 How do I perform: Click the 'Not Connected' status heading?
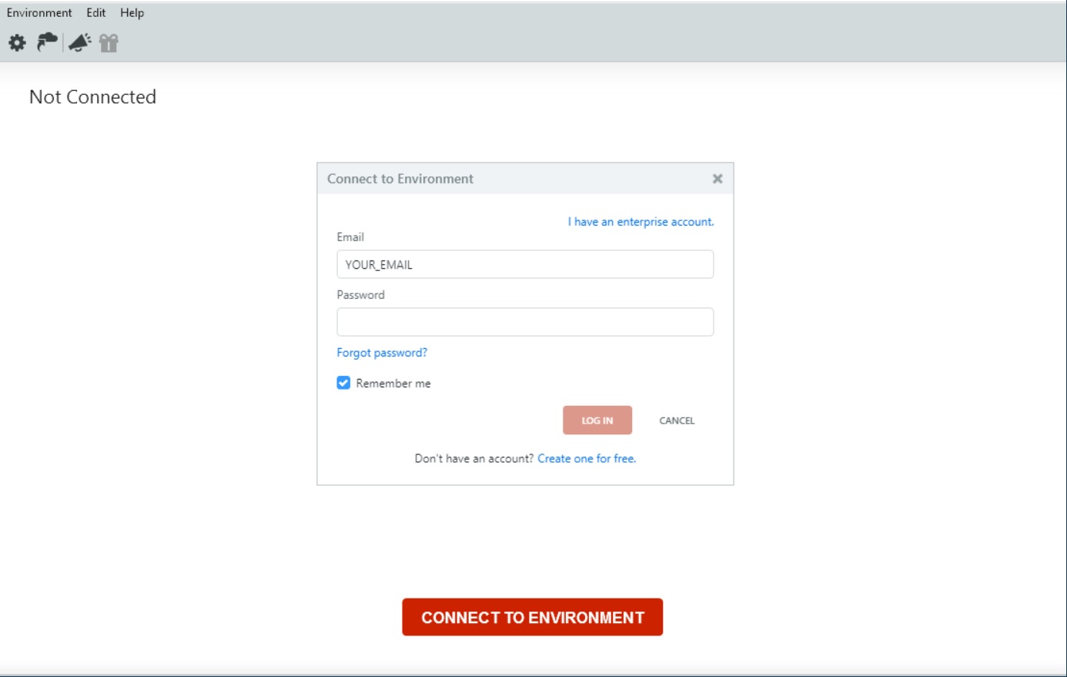click(92, 97)
